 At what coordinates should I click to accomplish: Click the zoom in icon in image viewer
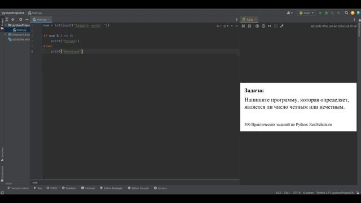[x=257, y=26]
